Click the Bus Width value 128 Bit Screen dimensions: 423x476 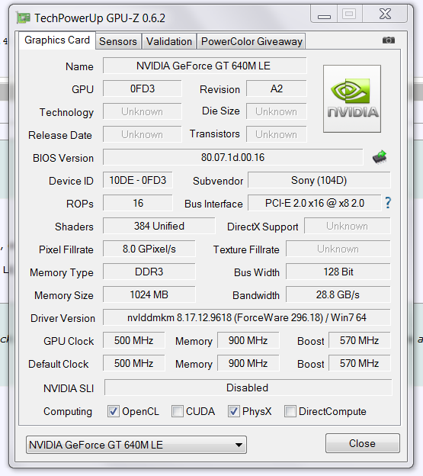point(338,272)
